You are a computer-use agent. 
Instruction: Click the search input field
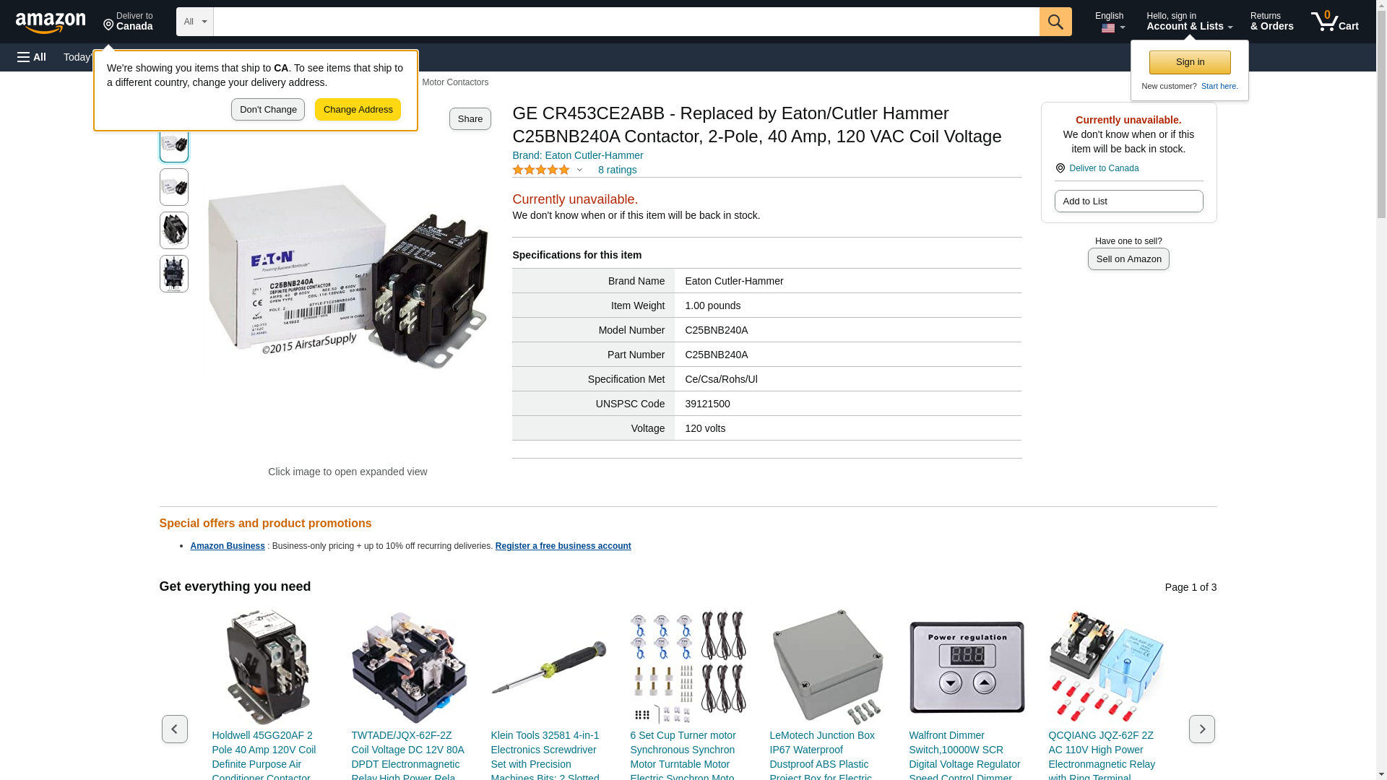pyautogui.click(x=626, y=22)
